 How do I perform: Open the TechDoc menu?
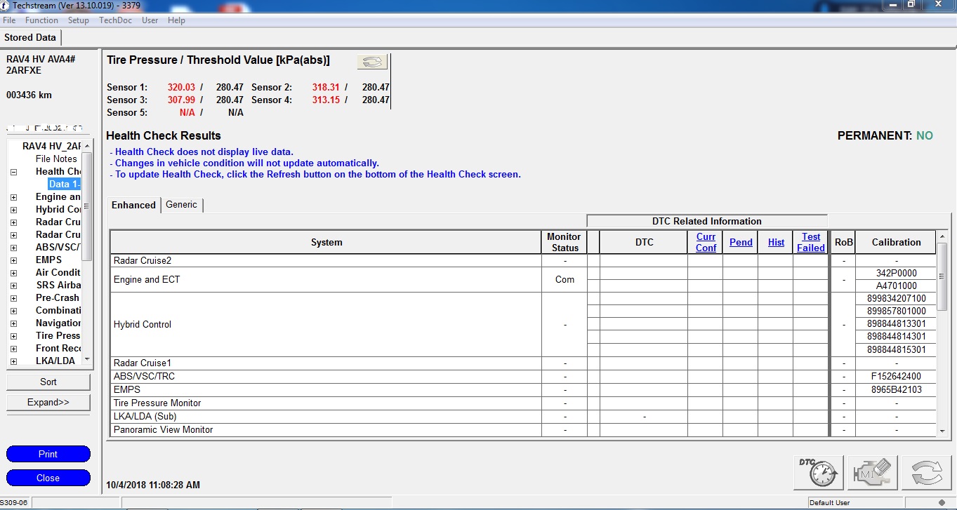[115, 20]
